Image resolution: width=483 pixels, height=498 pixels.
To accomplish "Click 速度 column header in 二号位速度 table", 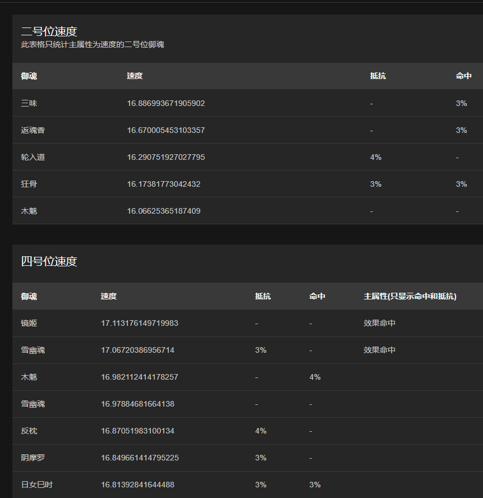I will pyautogui.click(x=135, y=76).
